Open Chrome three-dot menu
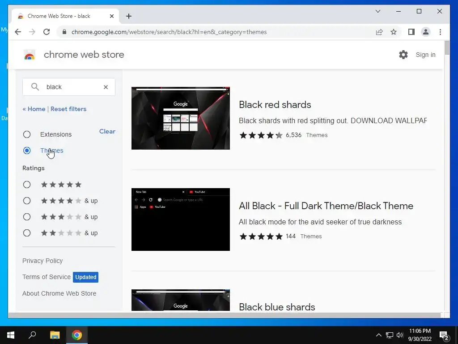 point(440,32)
